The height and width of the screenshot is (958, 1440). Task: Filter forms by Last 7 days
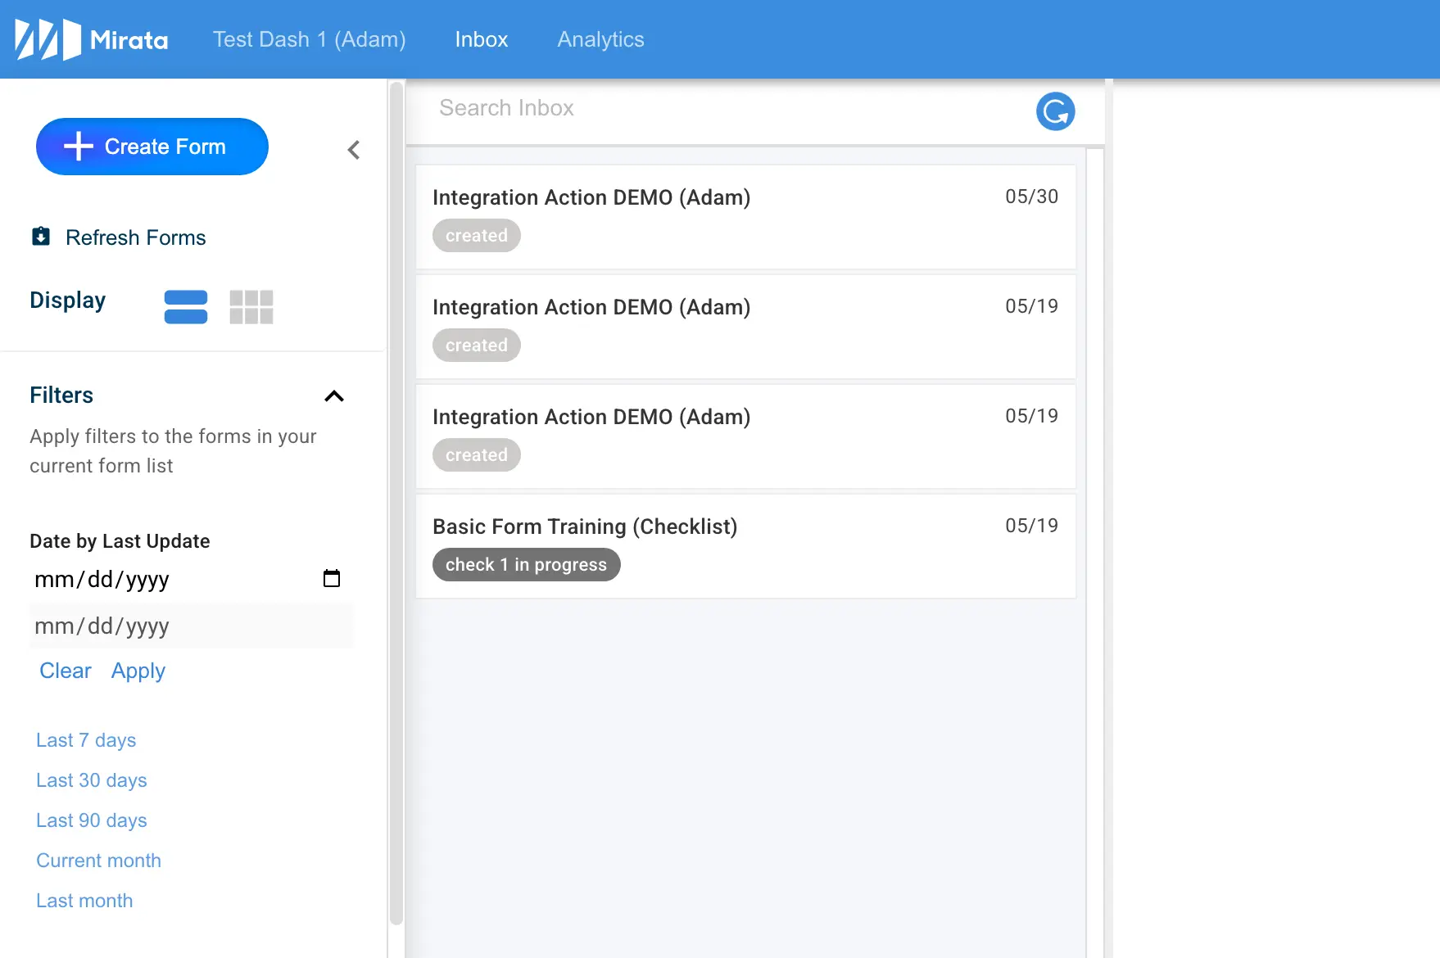86,740
